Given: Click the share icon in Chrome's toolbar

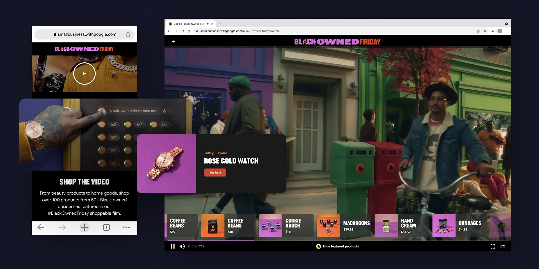Looking at the screenshot, I should tap(478, 31).
